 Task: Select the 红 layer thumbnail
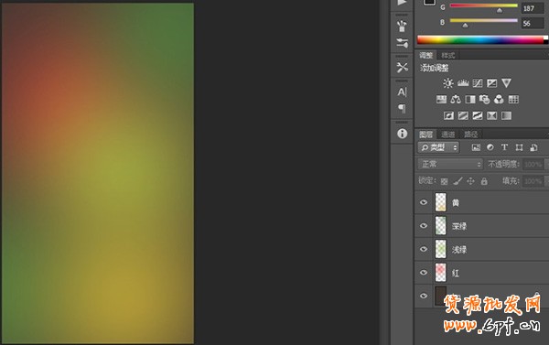click(441, 273)
